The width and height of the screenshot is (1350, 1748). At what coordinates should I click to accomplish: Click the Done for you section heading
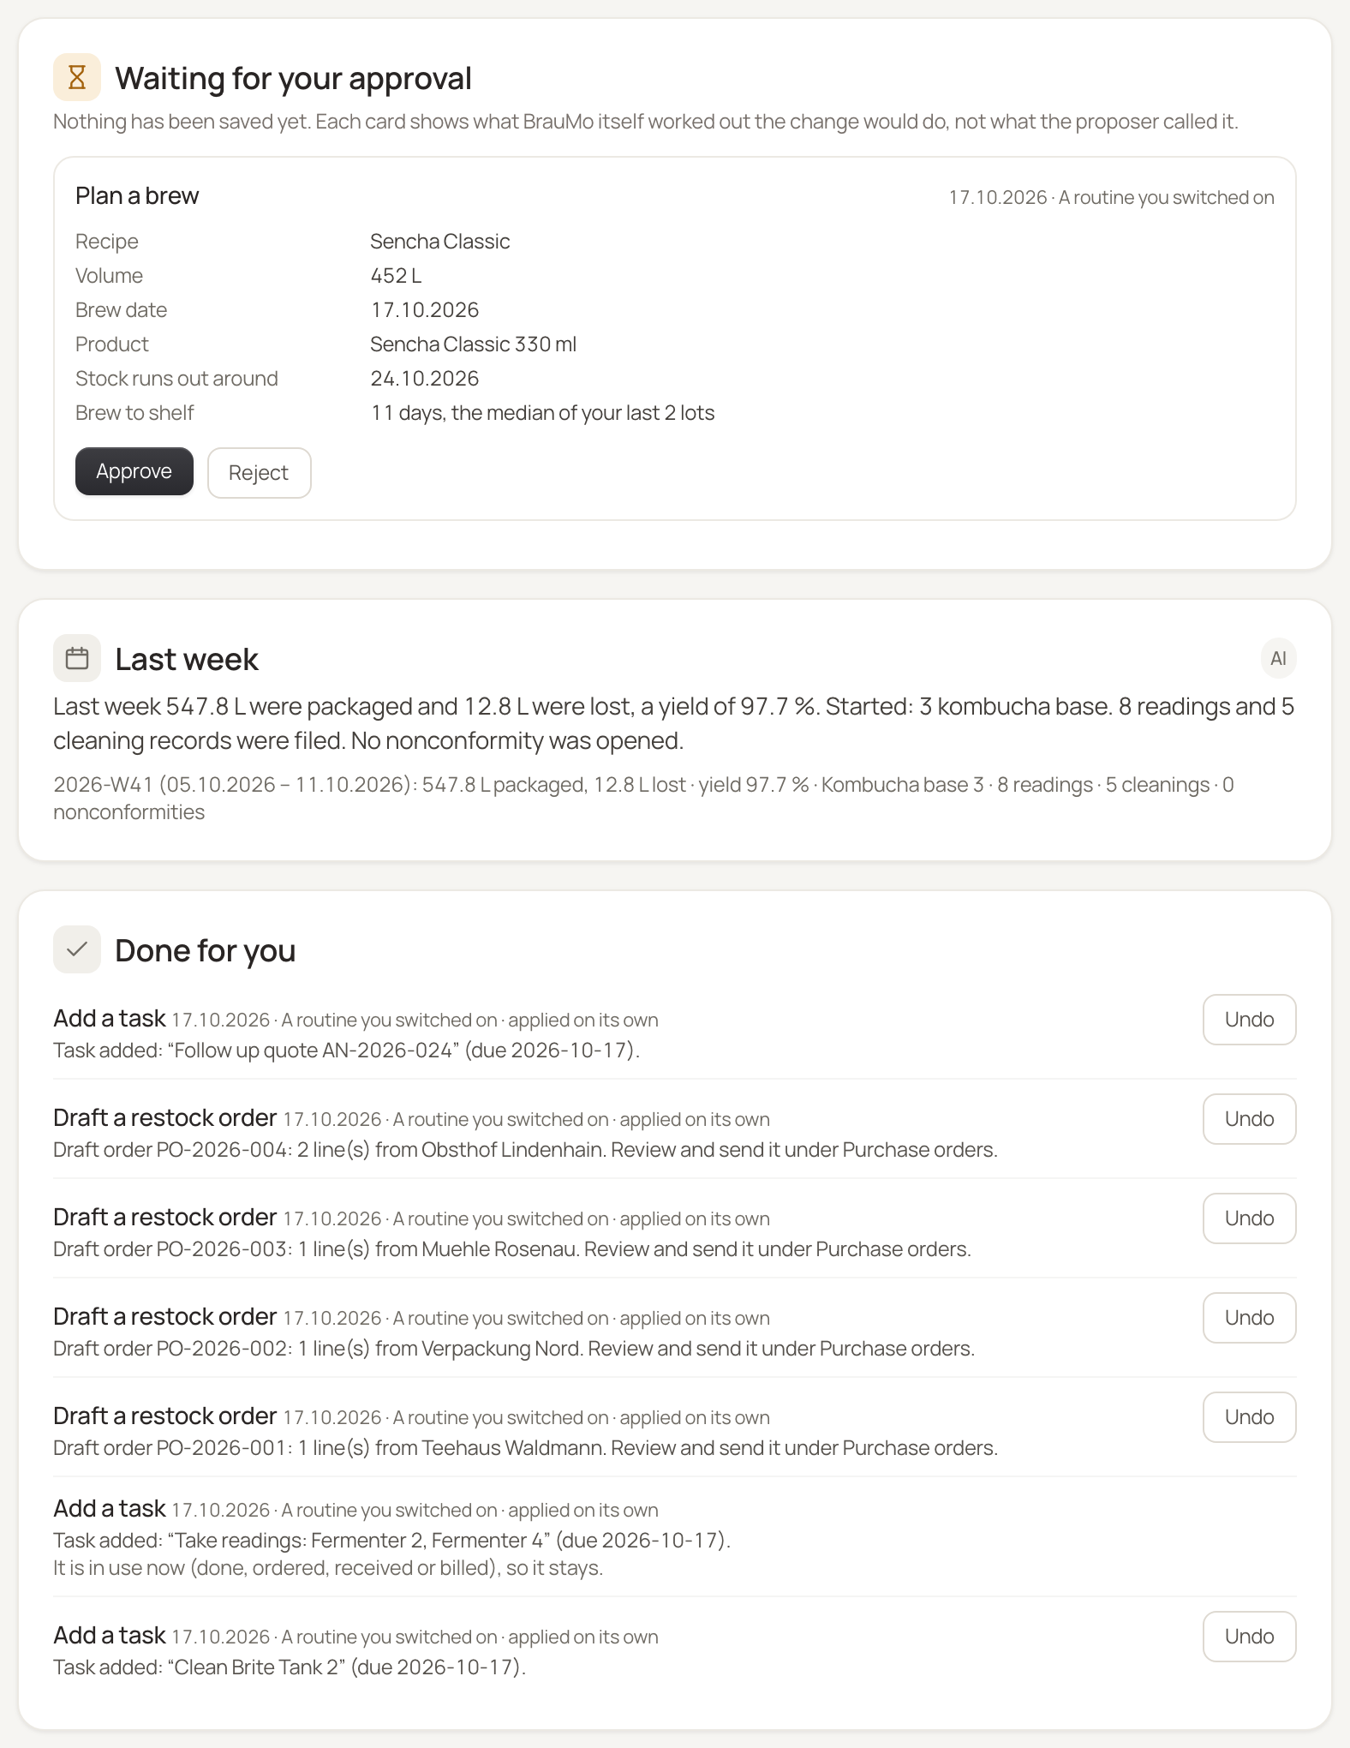(x=206, y=950)
